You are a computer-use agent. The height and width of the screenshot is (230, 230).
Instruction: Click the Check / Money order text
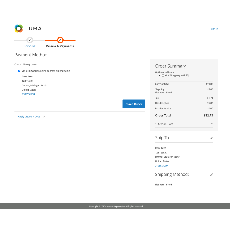pyautogui.click(x=26, y=64)
